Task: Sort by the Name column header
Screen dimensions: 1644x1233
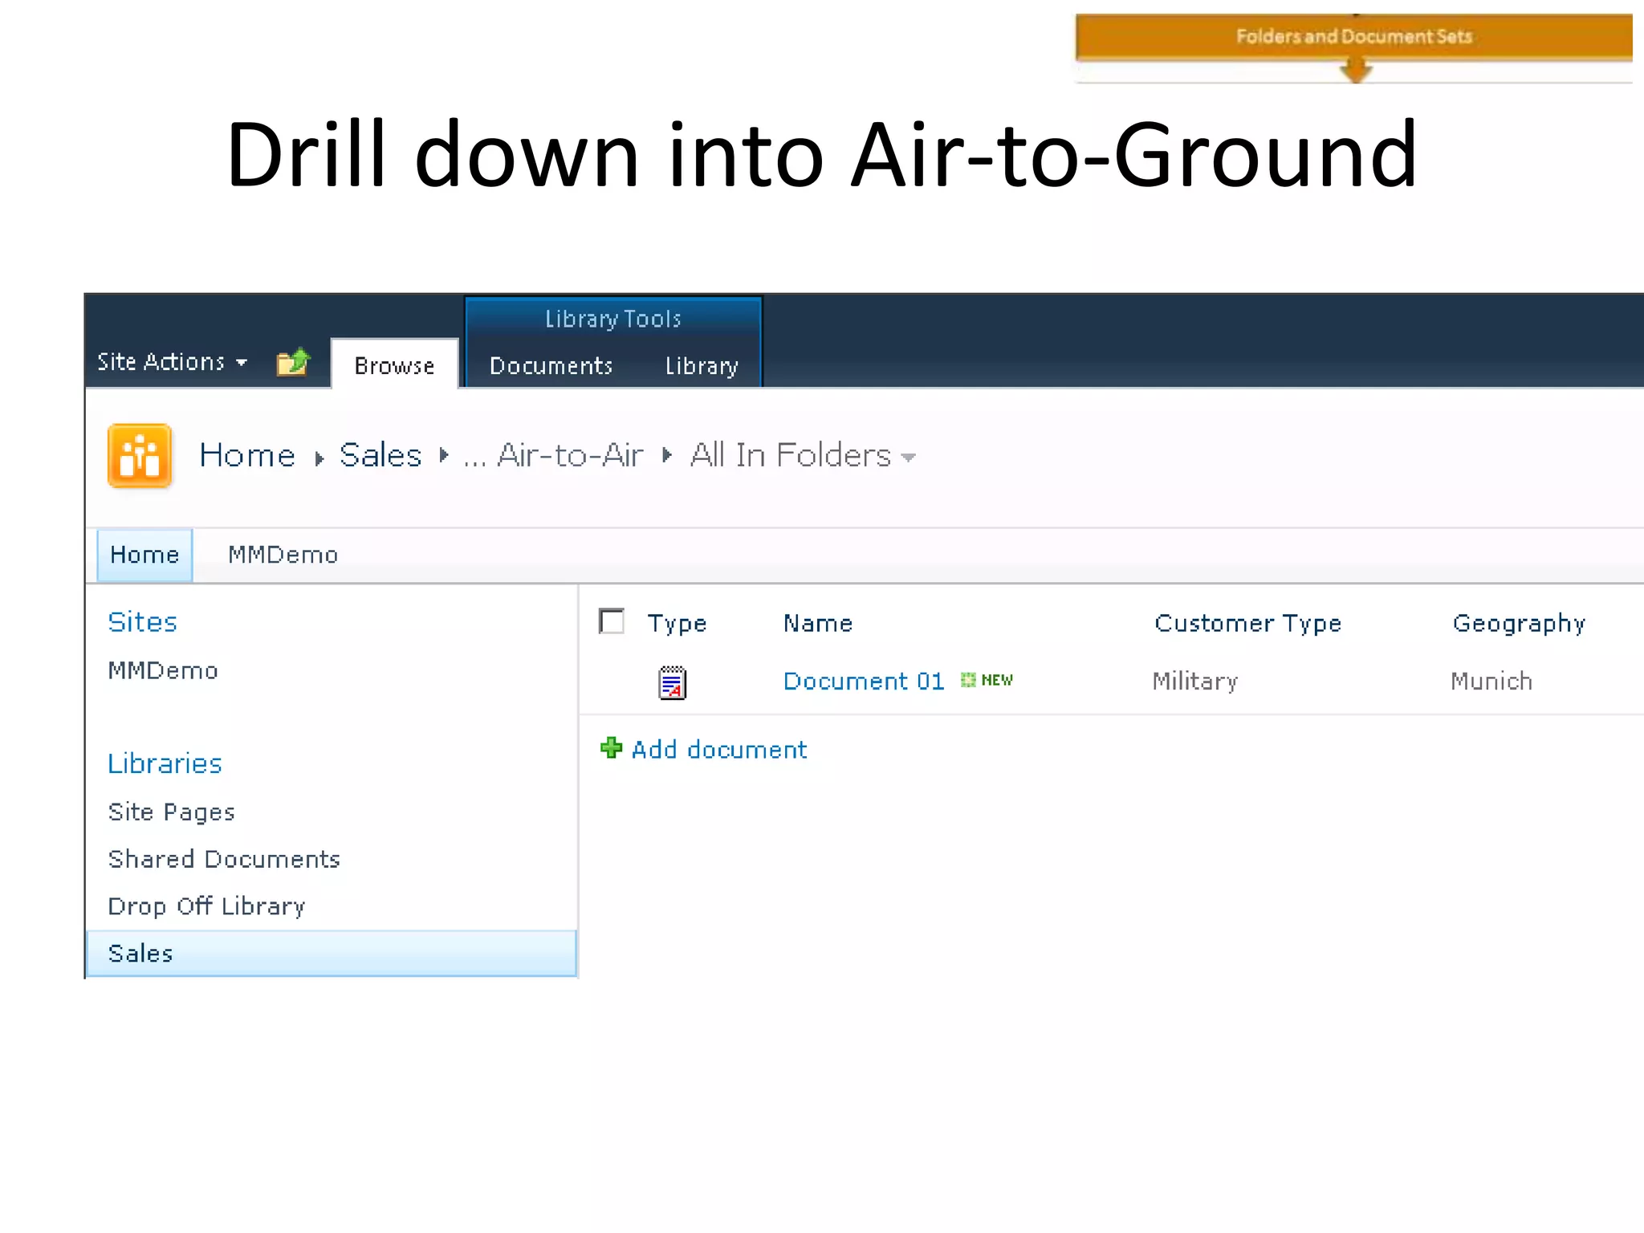Action: click(x=818, y=623)
